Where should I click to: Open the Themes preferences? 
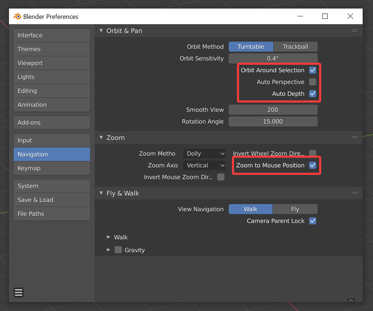(52, 49)
